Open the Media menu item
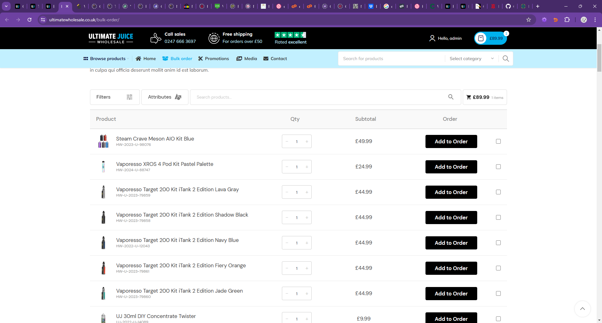This screenshot has height=323, width=602. [x=247, y=59]
